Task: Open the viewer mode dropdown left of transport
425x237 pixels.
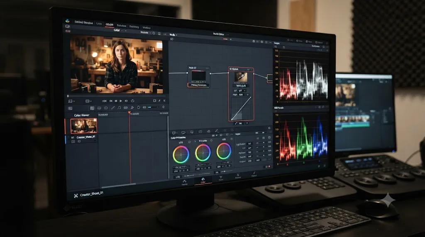Action: click(x=88, y=101)
